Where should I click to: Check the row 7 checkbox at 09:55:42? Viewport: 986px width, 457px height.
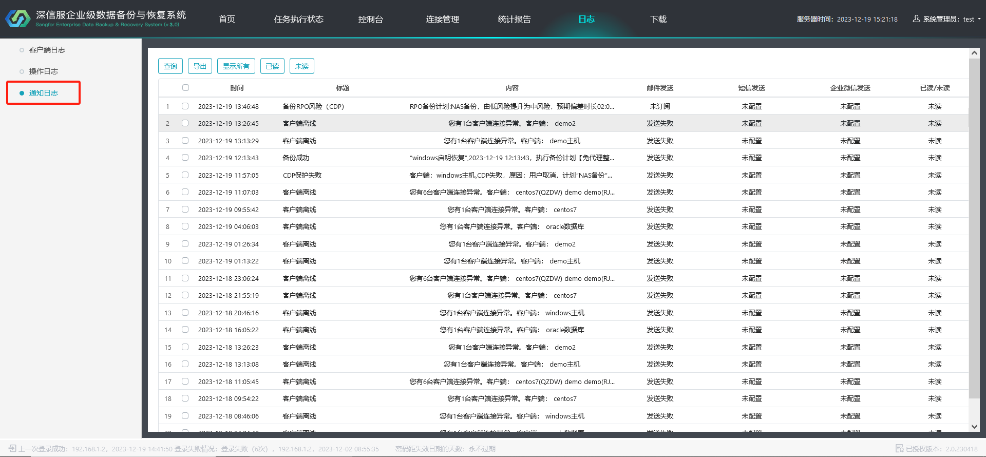(x=185, y=210)
